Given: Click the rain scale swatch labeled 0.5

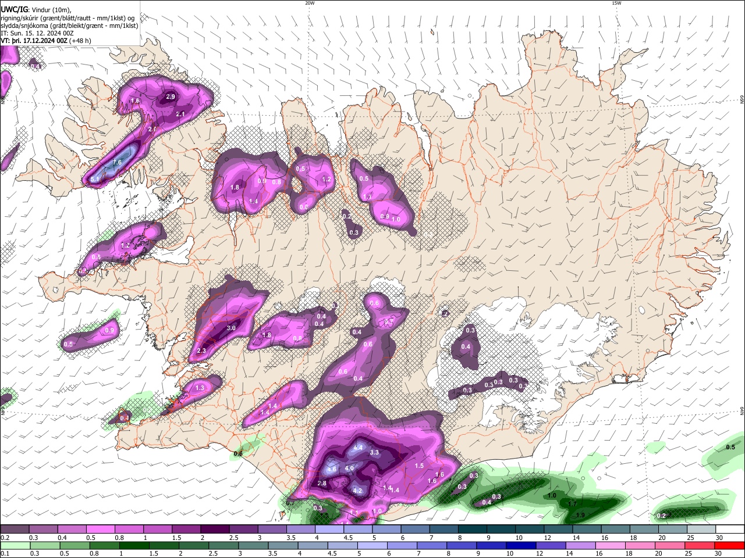Looking at the screenshot, I should click(x=74, y=545).
